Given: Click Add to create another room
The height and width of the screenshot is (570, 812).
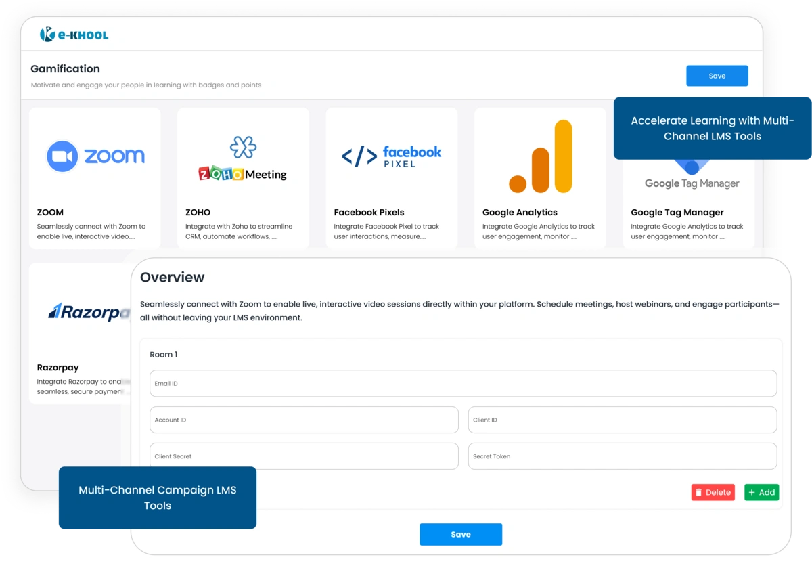Looking at the screenshot, I should pos(761,492).
